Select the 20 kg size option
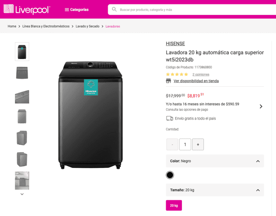 point(174,205)
